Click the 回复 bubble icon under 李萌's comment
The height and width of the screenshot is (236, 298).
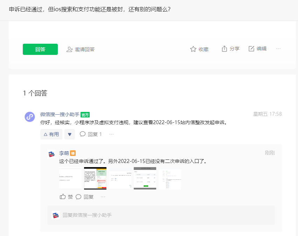coord(78,197)
